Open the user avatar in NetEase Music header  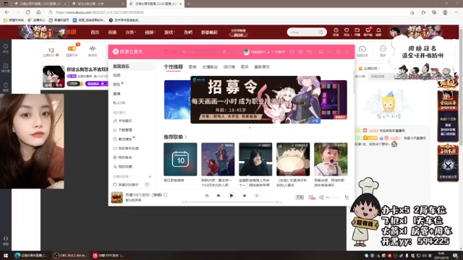[x=246, y=52]
